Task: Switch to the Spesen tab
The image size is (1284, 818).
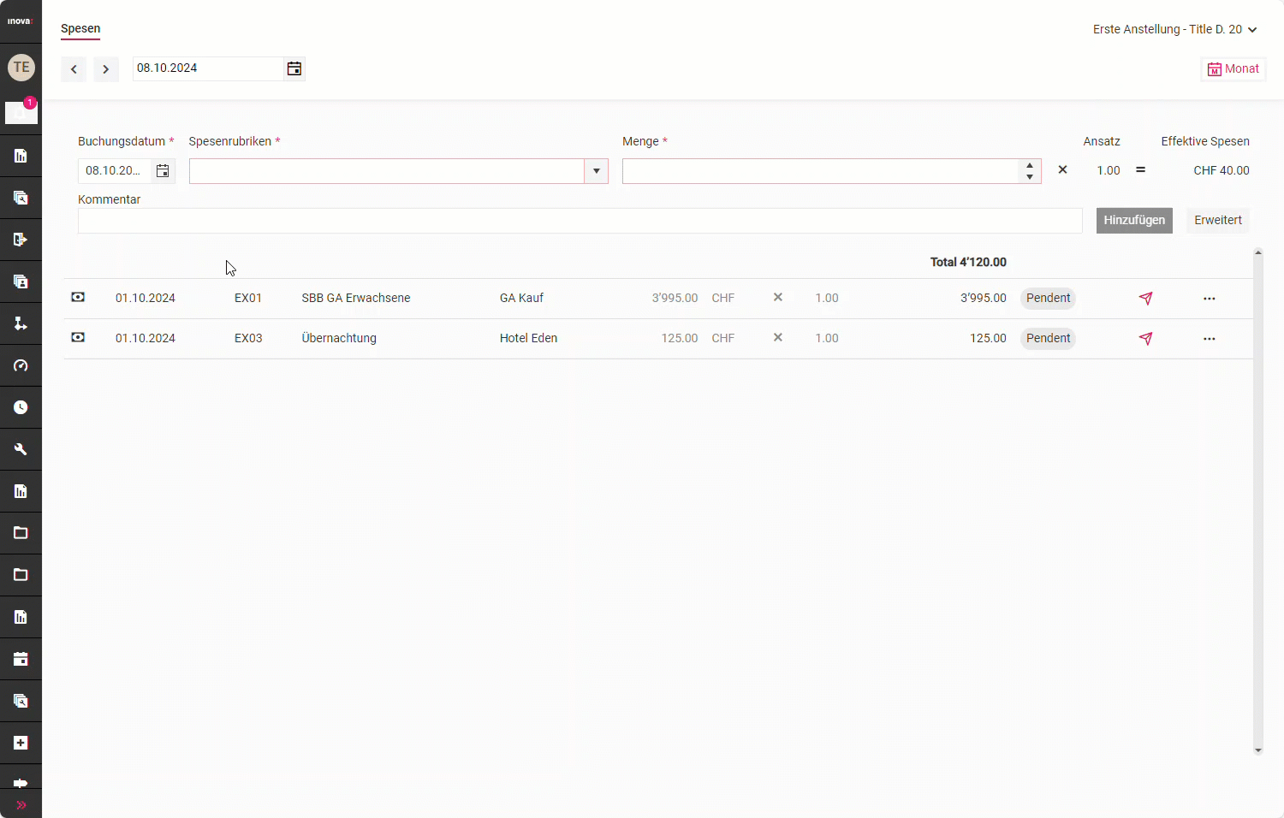Action: pos(80,28)
